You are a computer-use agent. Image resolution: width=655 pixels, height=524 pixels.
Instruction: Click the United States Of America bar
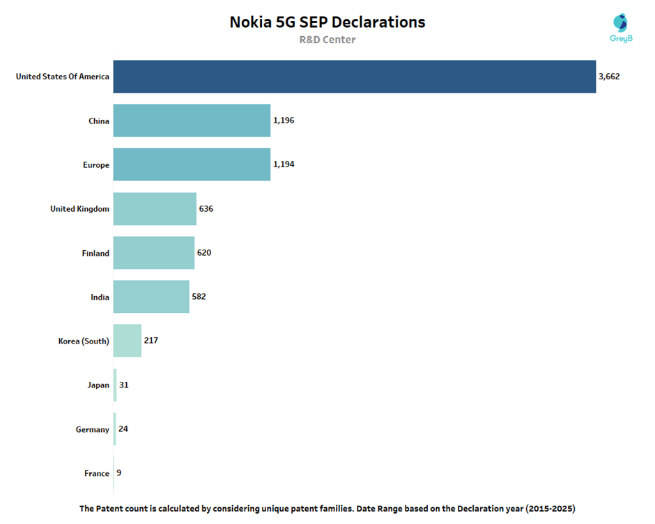pos(354,77)
